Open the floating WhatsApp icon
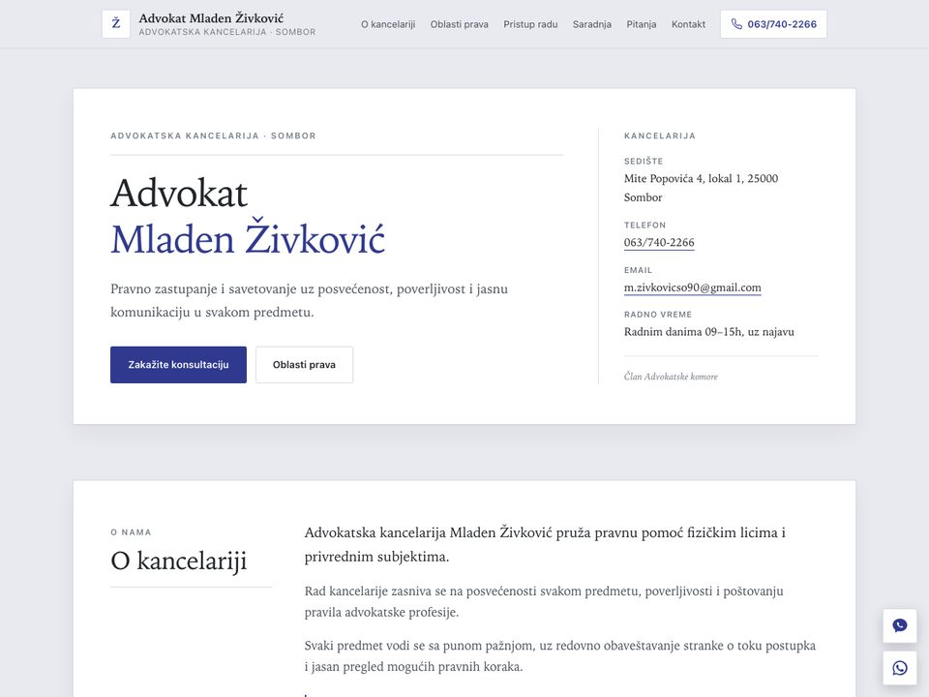Screen dimensions: 929x697 click(899, 668)
